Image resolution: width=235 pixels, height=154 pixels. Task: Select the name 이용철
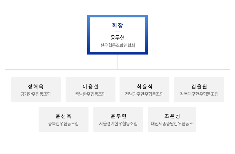click(90, 86)
